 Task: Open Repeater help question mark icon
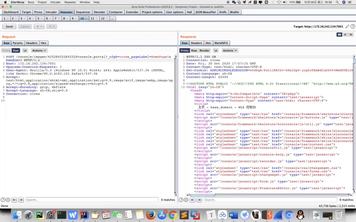tap(352, 27)
